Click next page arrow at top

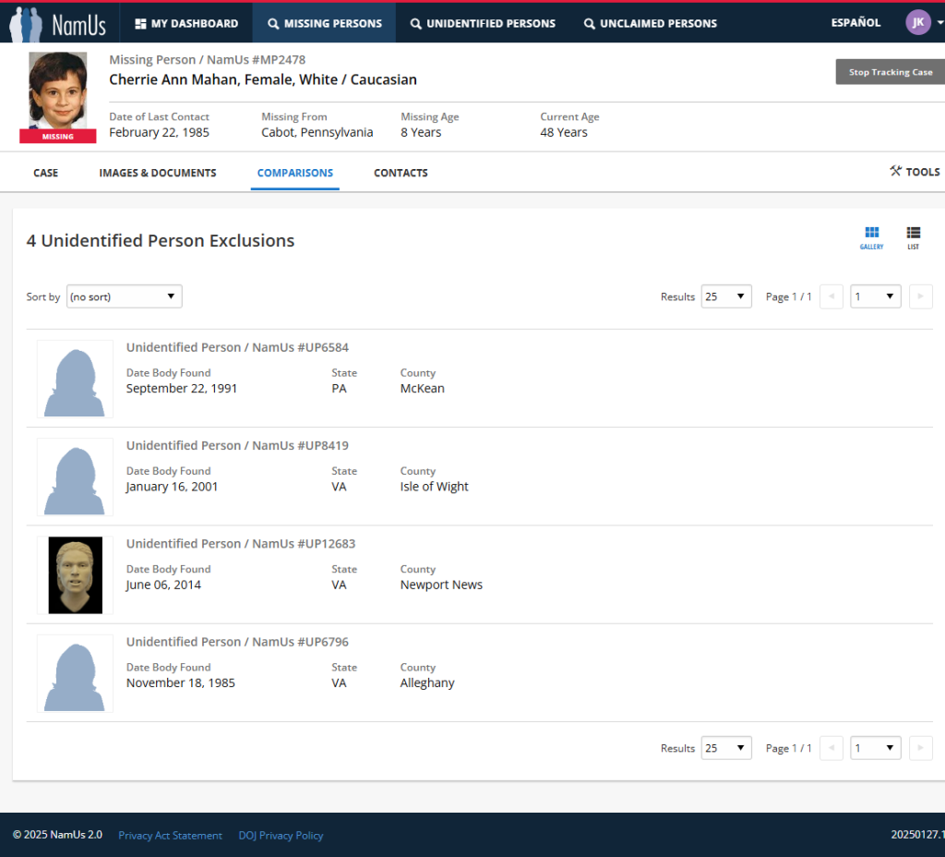coord(920,296)
